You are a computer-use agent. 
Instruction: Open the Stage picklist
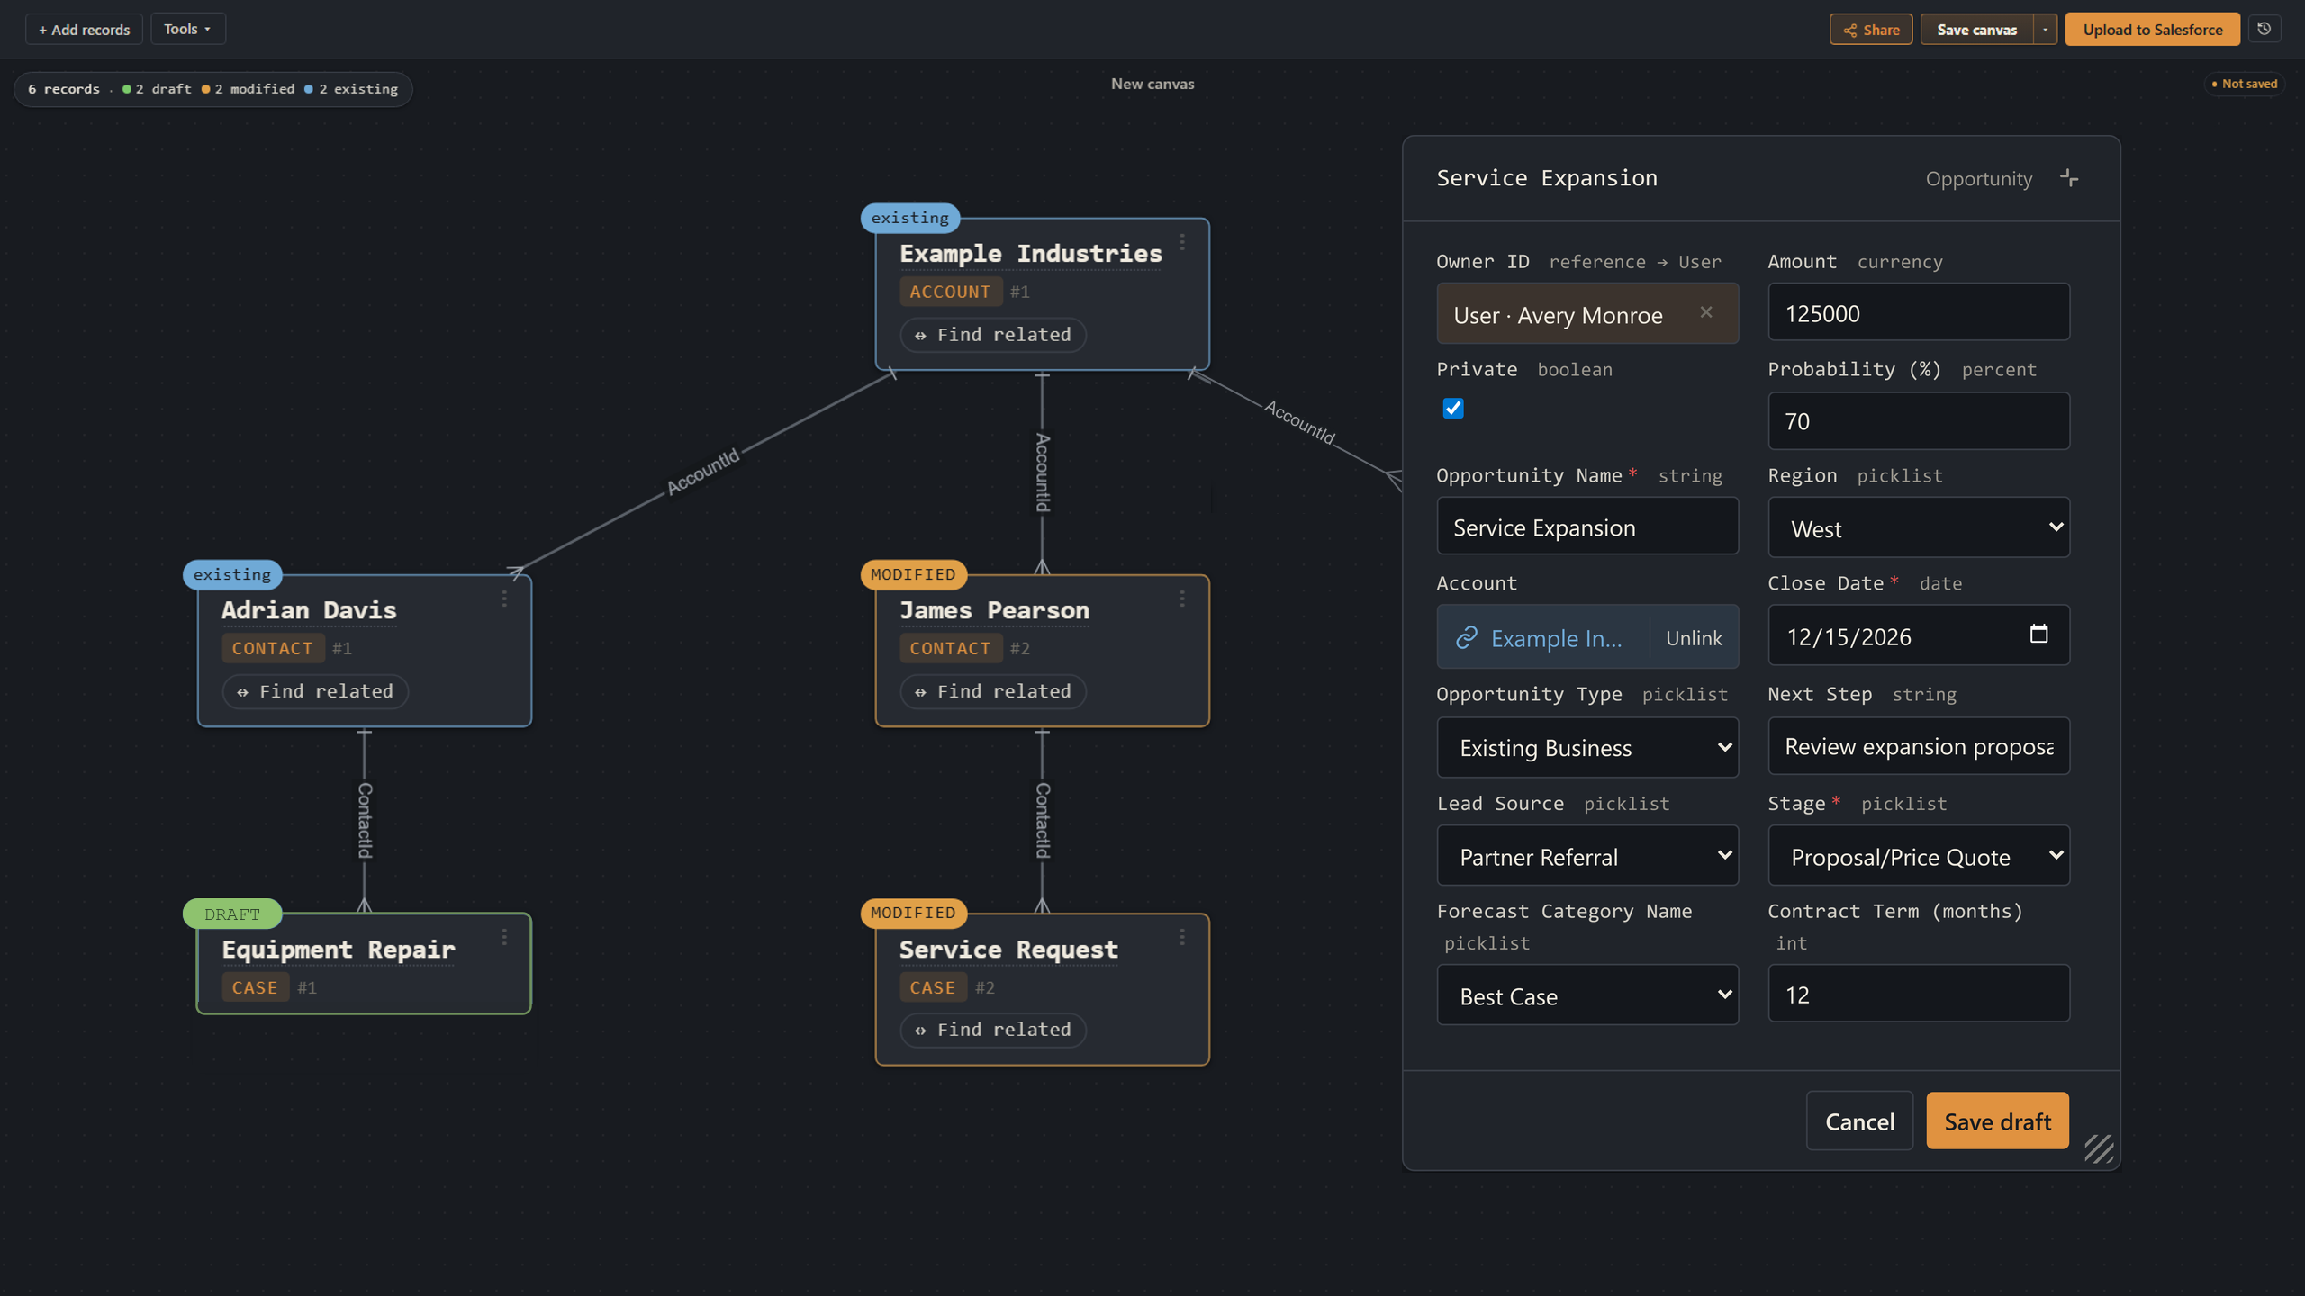click(1919, 856)
